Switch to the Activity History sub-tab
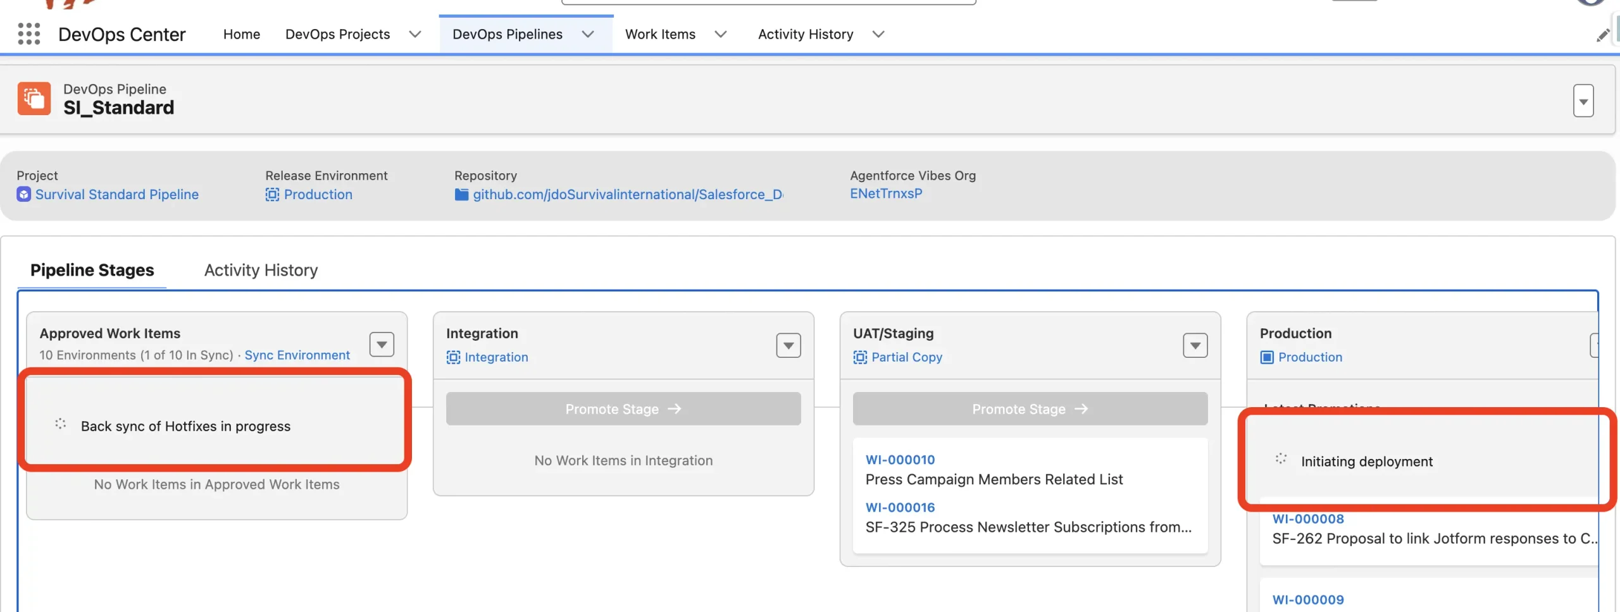This screenshot has height=612, width=1620. 261,270
